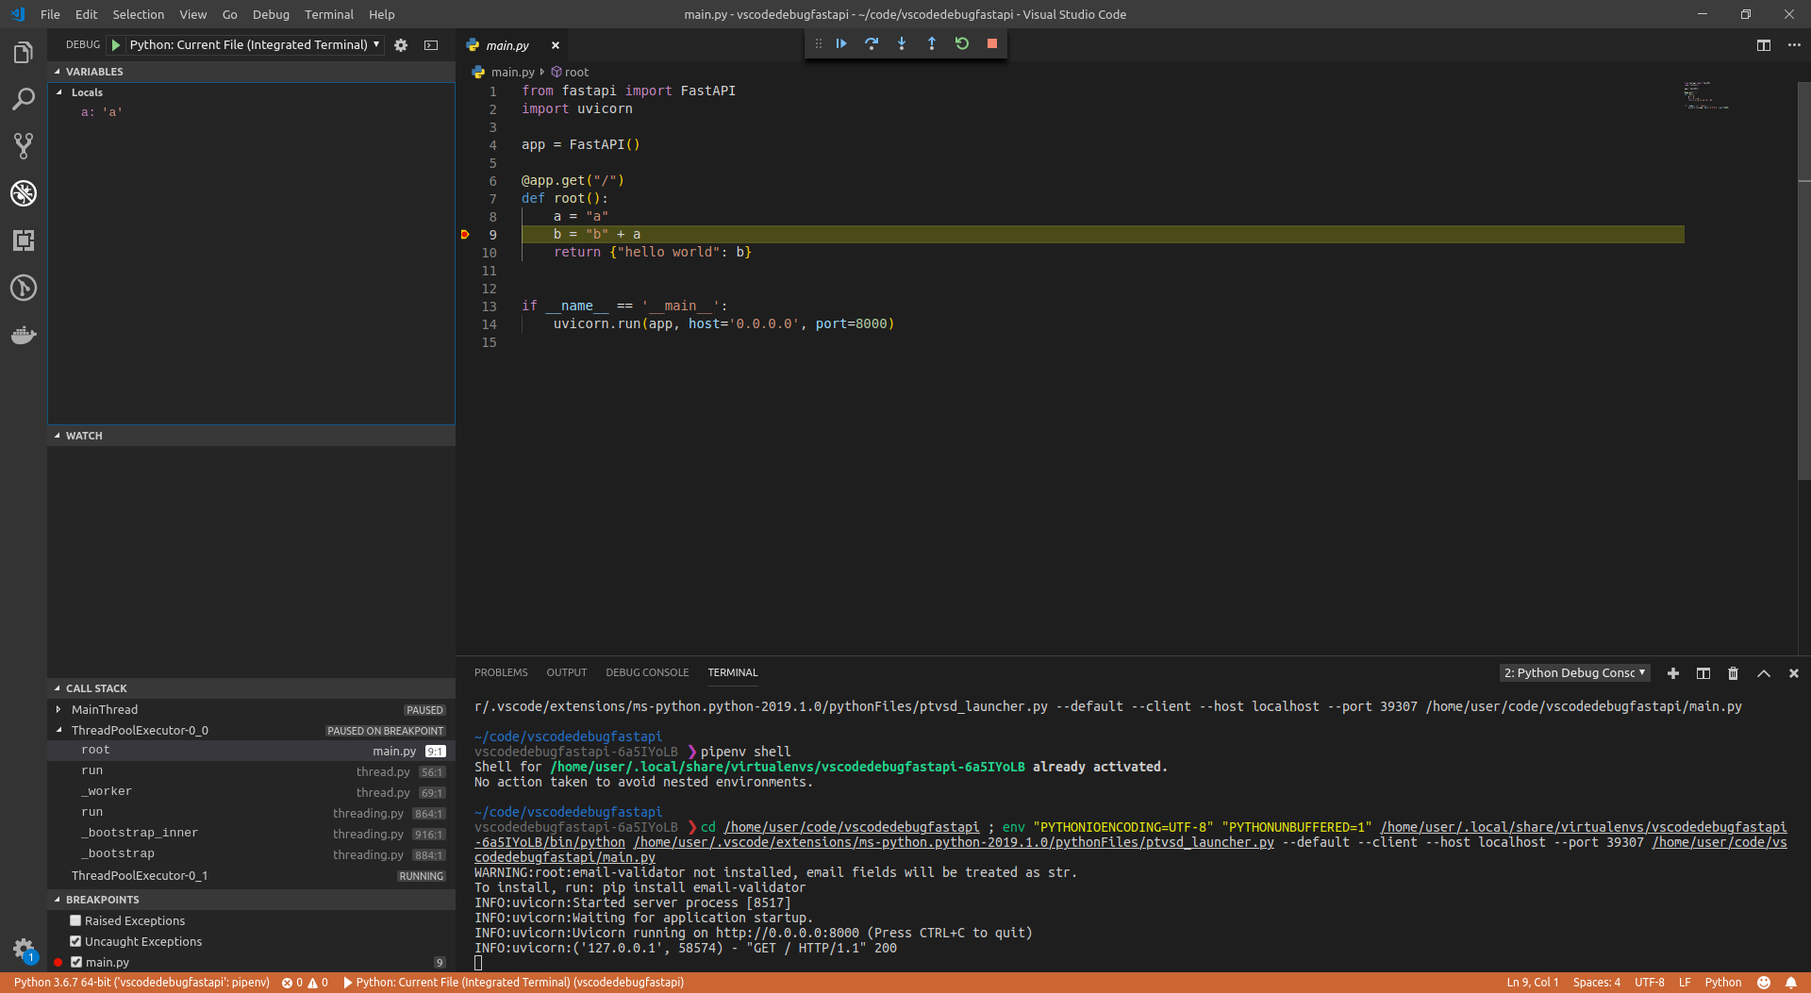1811x993 pixels.
Task: Open the Search view in the activity bar
Action: pyautogui.click(x=24, y=99)
